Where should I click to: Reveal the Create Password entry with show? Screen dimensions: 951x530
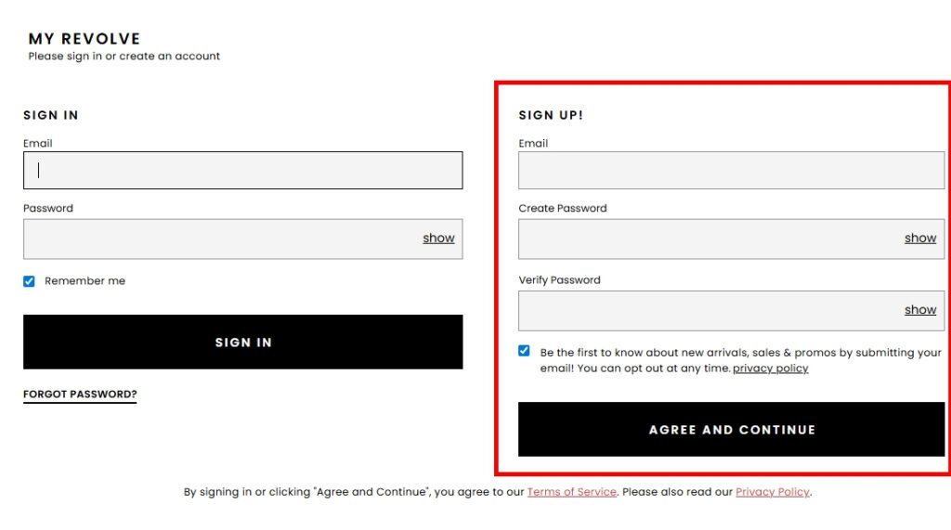click(x=920, y=239)
